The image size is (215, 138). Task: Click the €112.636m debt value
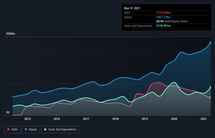[163, 13]
